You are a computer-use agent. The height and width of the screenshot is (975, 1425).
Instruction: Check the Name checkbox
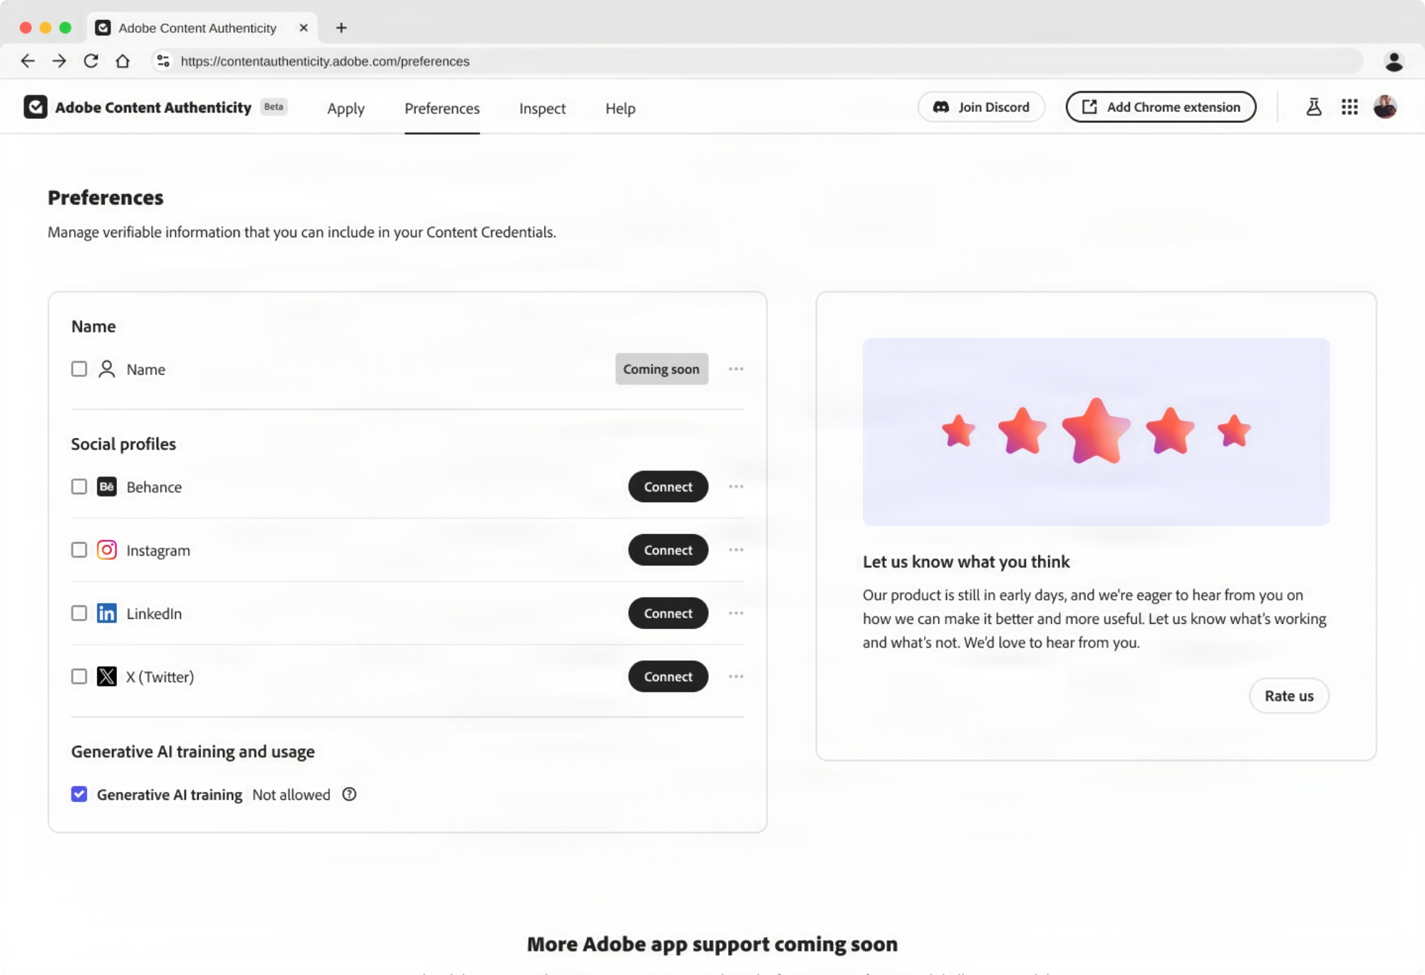(x=79, y=369)
